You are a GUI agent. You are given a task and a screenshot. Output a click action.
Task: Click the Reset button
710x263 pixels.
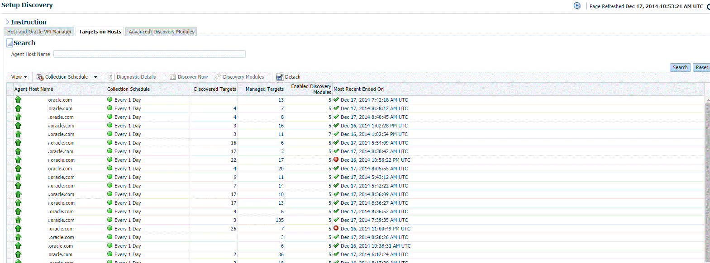pyautogui.click(x=702, y=67)
